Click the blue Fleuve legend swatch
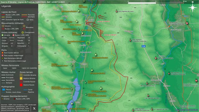Viewport: 199px width, 112px height. pos(4,90)
